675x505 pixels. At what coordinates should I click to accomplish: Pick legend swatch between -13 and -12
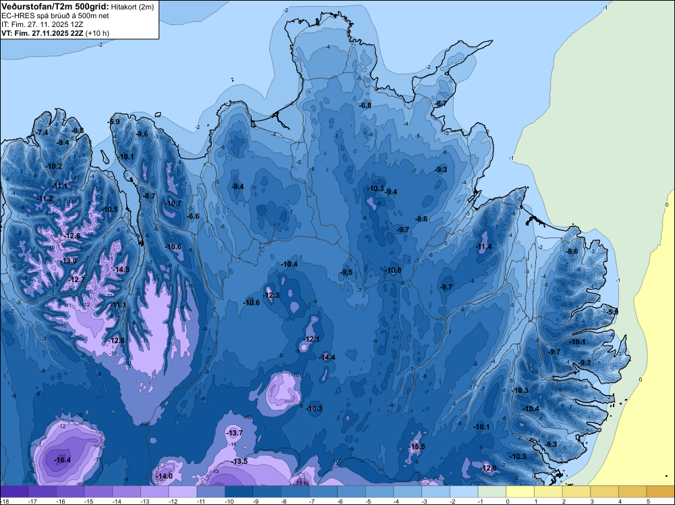coord(155,491)
